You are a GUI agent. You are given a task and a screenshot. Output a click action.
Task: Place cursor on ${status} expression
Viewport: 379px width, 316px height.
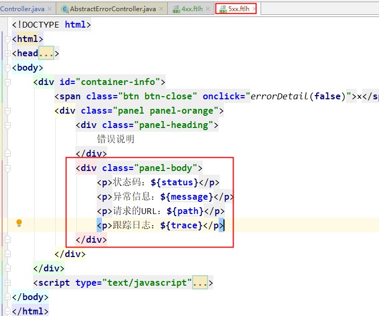click(x=175, y=182)
